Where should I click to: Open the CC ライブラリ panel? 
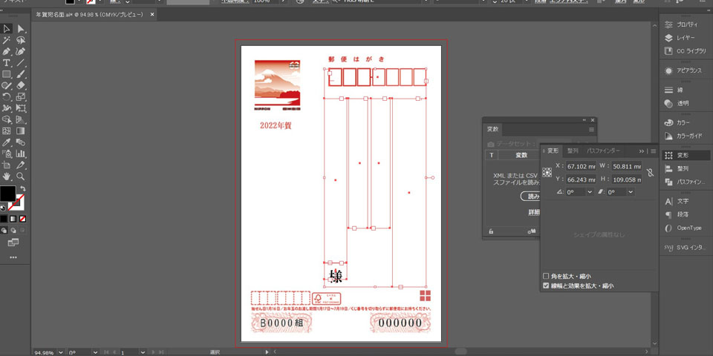668,51
